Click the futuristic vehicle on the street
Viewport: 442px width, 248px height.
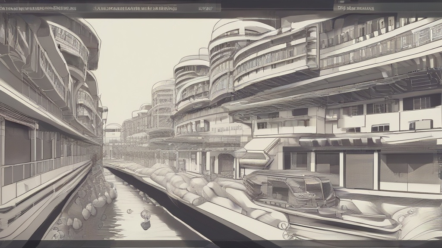290,190
